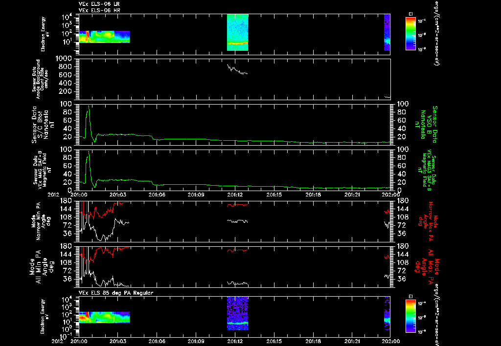Click the 'EI' label above the top color bar

410,14
